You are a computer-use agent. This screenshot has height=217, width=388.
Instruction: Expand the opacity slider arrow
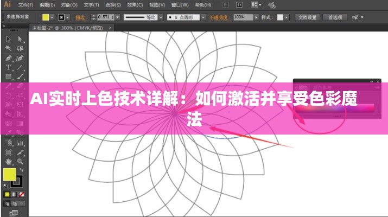pyautogui.click(x=256, y=17)
